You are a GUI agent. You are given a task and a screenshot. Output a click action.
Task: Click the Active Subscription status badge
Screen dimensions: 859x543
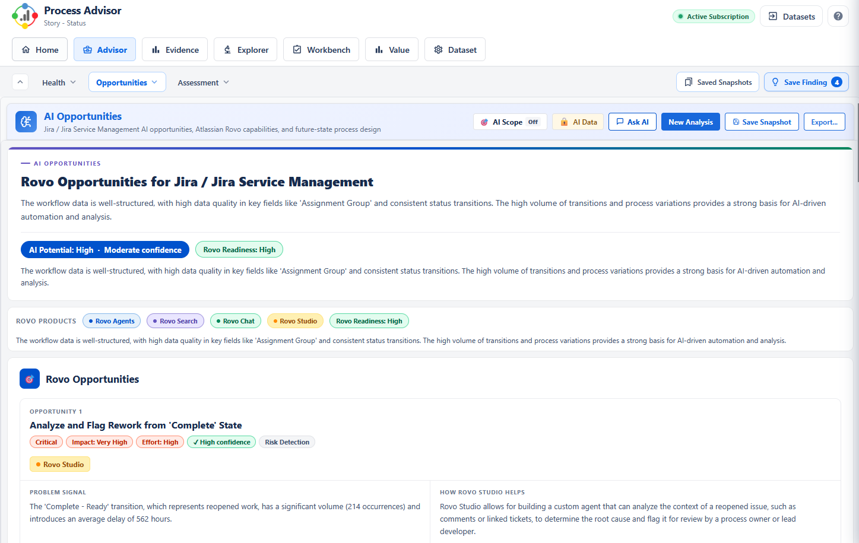714,17
